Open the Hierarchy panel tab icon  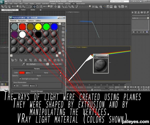coord(138,12)
